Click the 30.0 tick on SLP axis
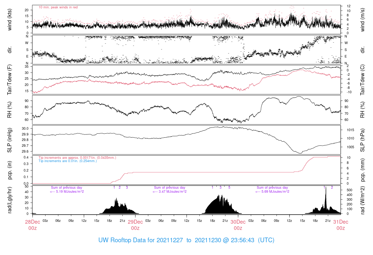This screenshot has width=373, height=255. [x=25, y=129]
